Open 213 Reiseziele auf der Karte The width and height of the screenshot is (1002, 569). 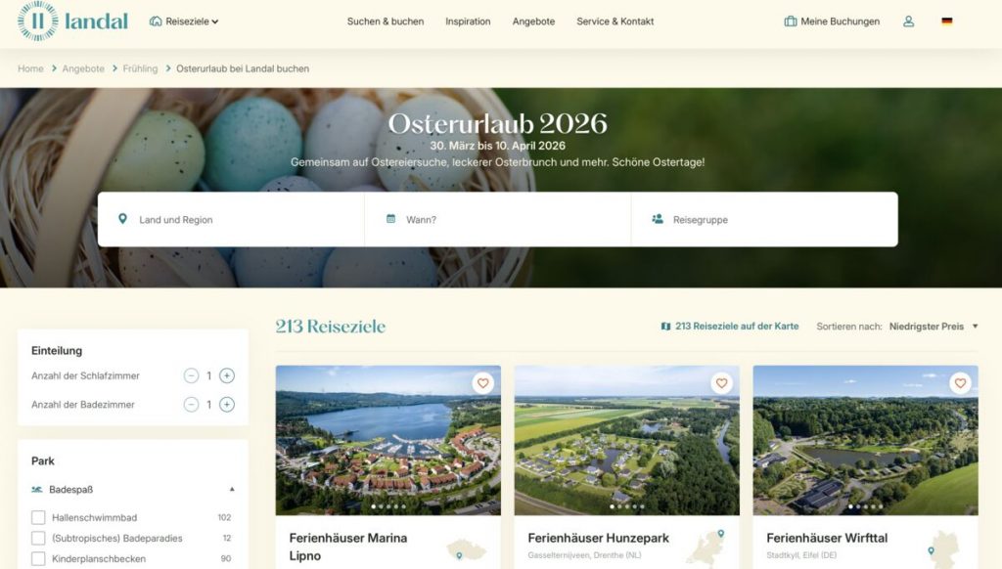click(x=730, y=327)
